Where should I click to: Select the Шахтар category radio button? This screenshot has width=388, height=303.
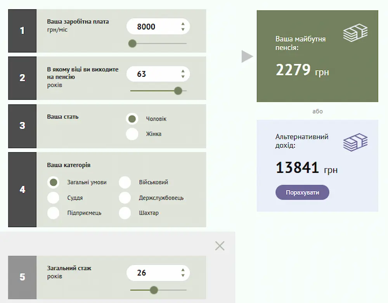(x=125, y=213)
